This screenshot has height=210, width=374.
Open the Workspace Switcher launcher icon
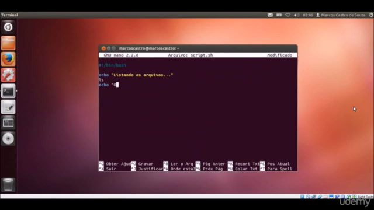click(x=8, y=123)
